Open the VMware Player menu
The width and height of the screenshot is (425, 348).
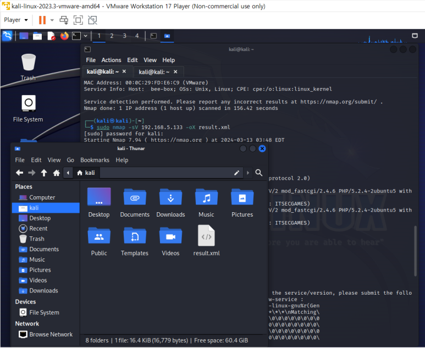16,20
